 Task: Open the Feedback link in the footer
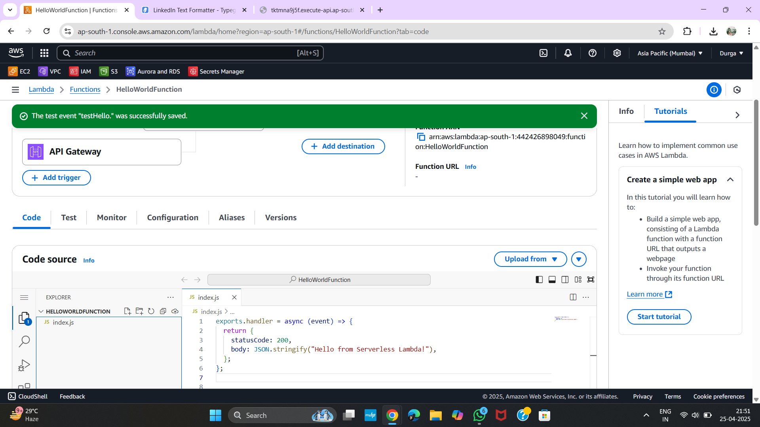(72, 397)
